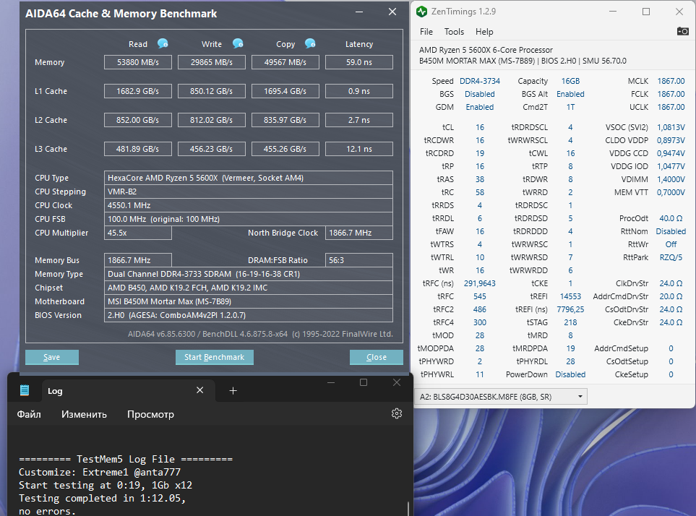Click the Notepad vertical scrollbar
This screenshot has height=516, width=696.
tap(408, 509)
